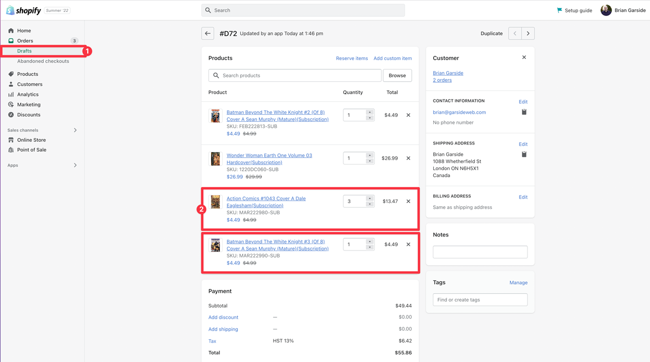Image resolution: width=650 pixels, height=362 pixels.
Task: Click the Duplicate button
Action: [x=491, y=34]
